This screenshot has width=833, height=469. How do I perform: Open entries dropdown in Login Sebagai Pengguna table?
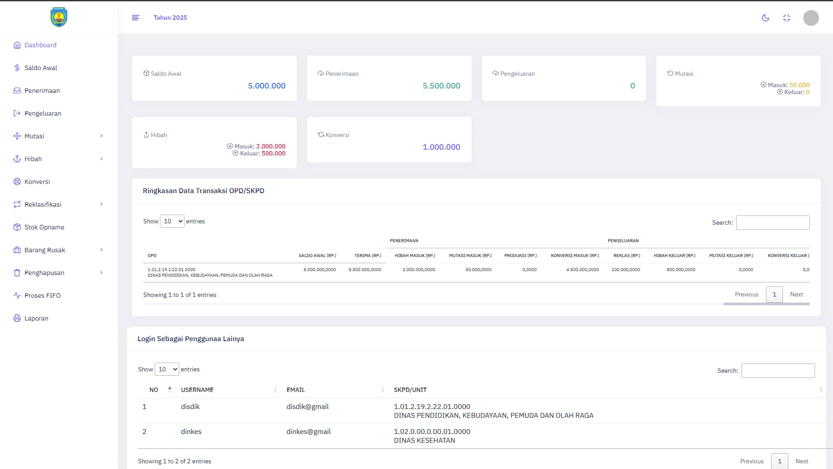coord(167,369)
